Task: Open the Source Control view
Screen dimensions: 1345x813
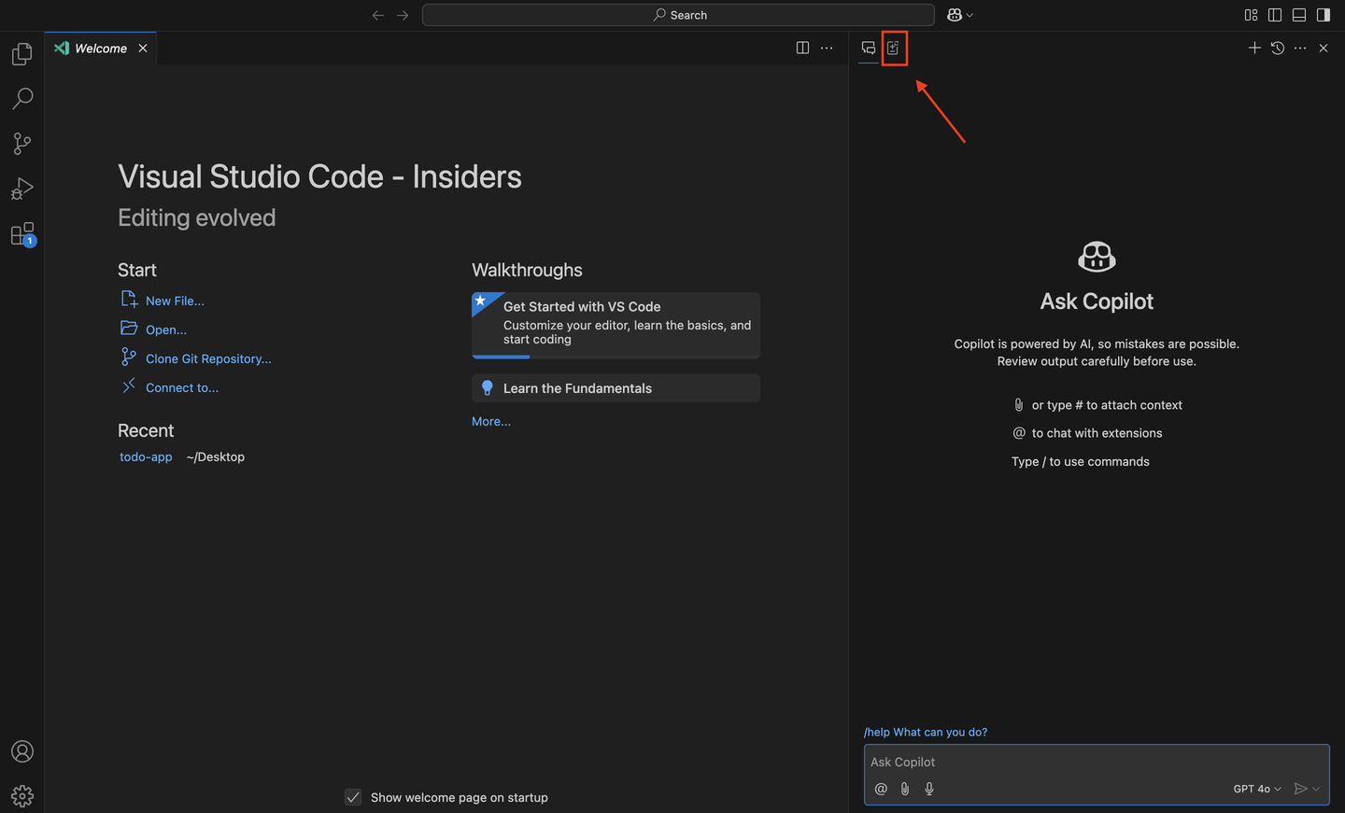Action: [x=22, y=144]
